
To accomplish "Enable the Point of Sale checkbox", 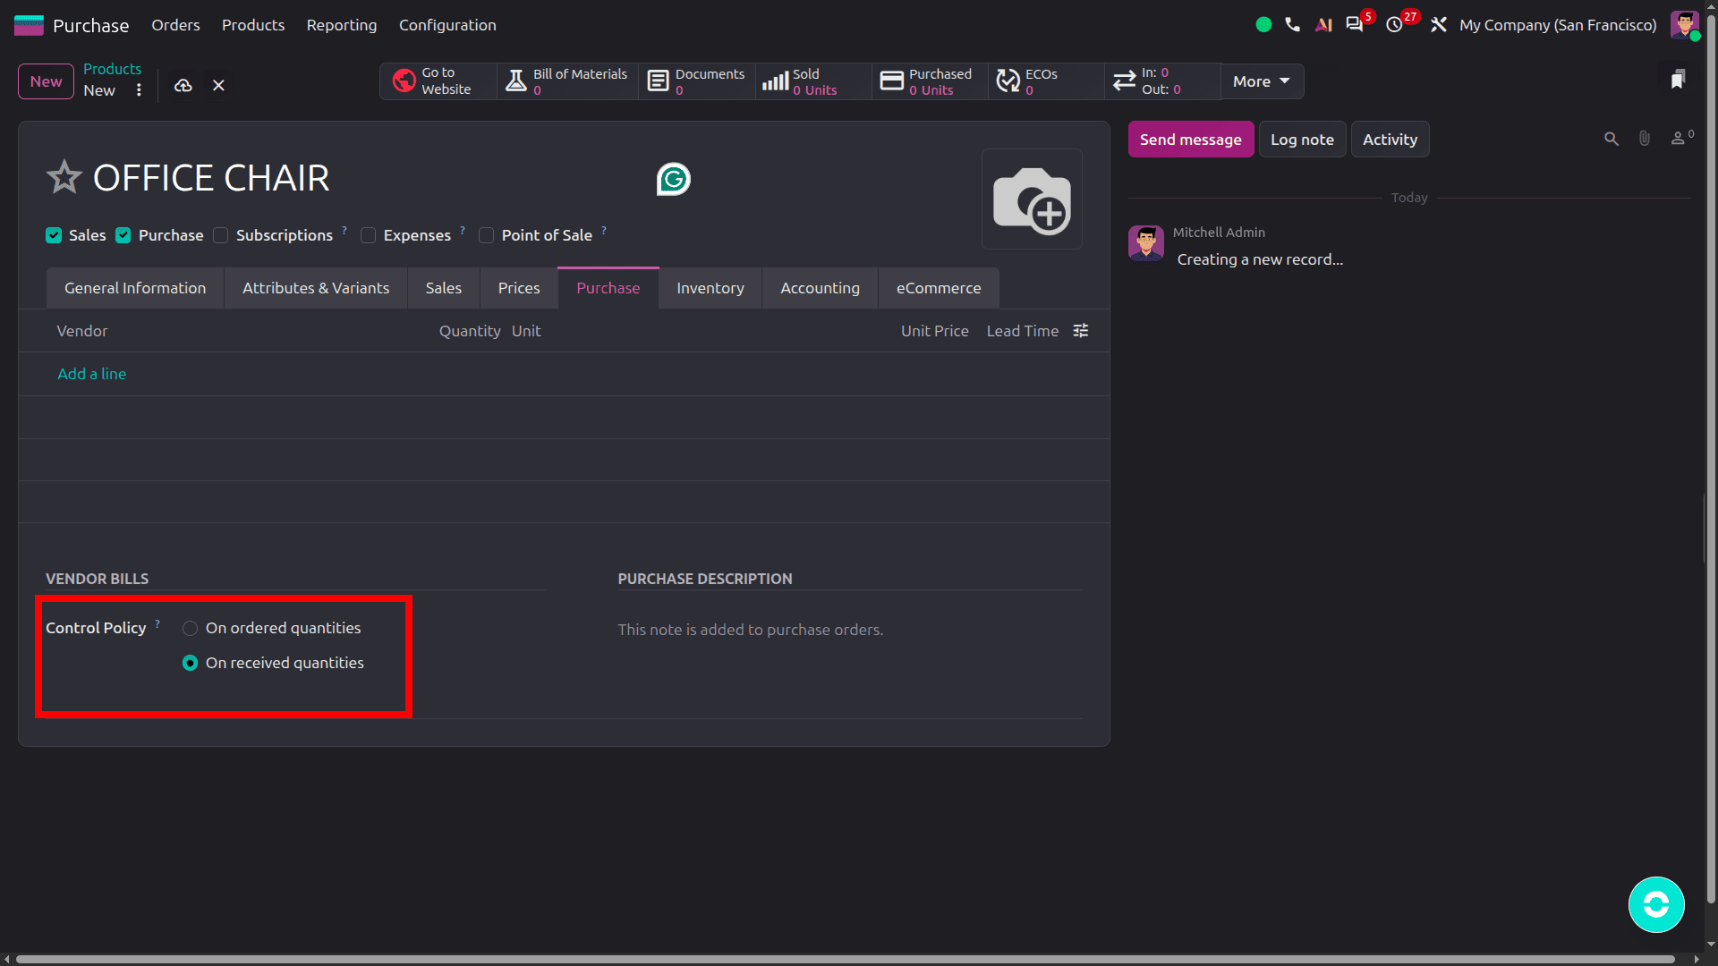I will 486,235.
